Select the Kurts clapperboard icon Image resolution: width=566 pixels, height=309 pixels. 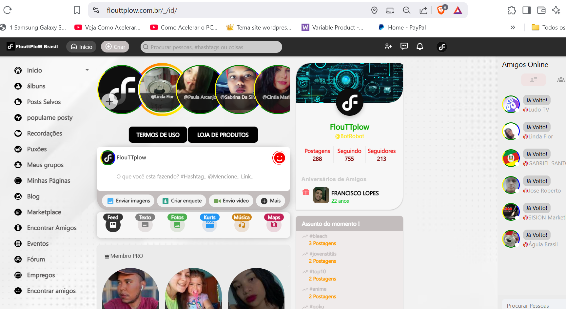point(209,225)
